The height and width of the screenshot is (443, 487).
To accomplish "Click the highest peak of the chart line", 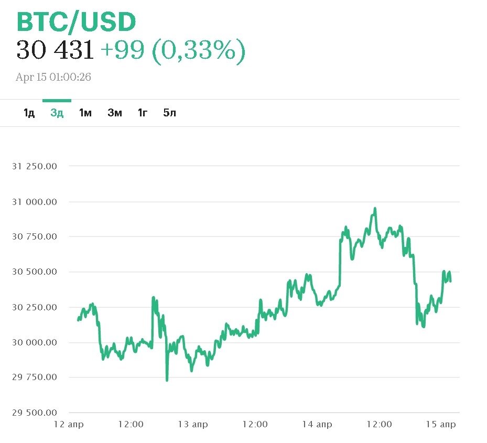I will click(375, 209).
